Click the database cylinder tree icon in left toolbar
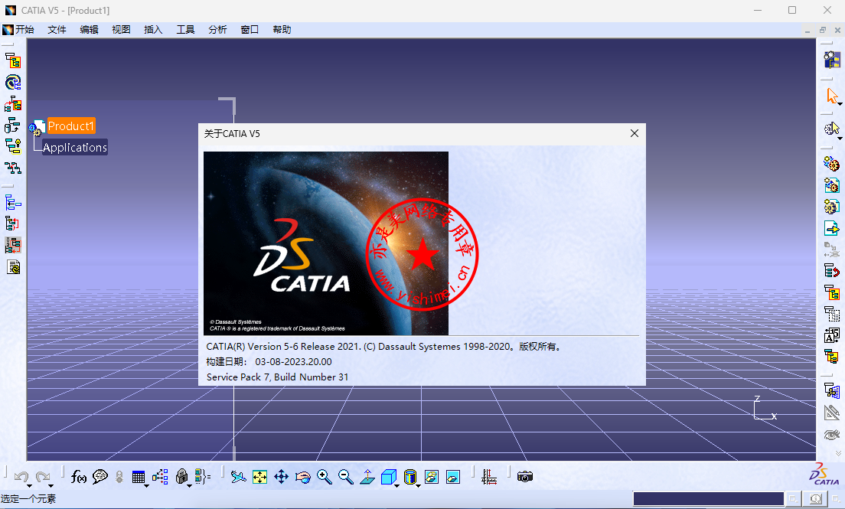The image size is (845, 509). point(11,125)
